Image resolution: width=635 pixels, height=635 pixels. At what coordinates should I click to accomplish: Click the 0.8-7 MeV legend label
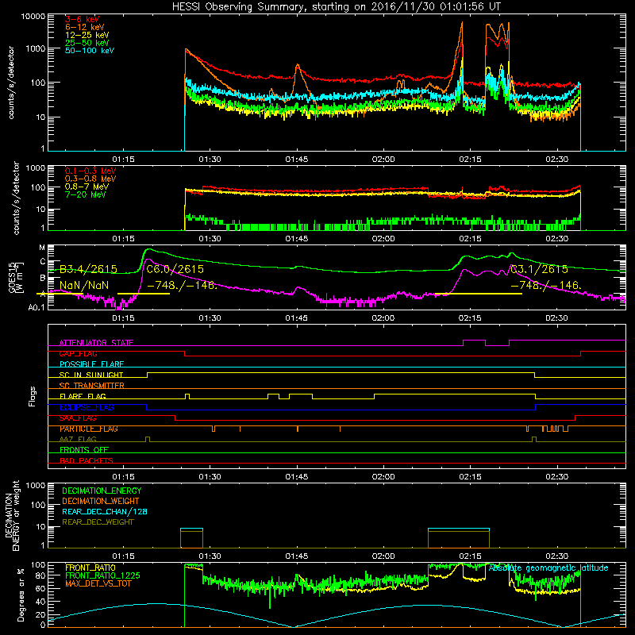pos(87,187)
